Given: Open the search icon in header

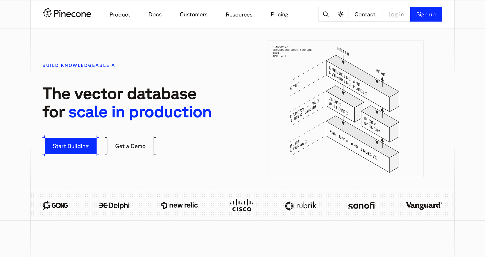Looking at the screenshot, I should tap(326, 14).
